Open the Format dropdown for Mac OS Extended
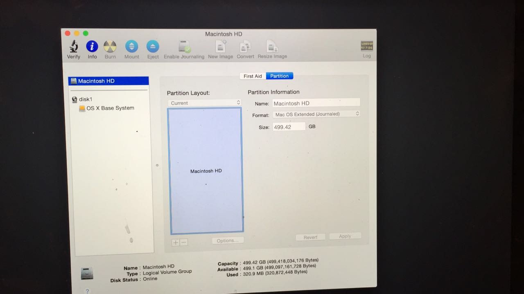Screen dimensions: 524x294 tap(316, 114)
